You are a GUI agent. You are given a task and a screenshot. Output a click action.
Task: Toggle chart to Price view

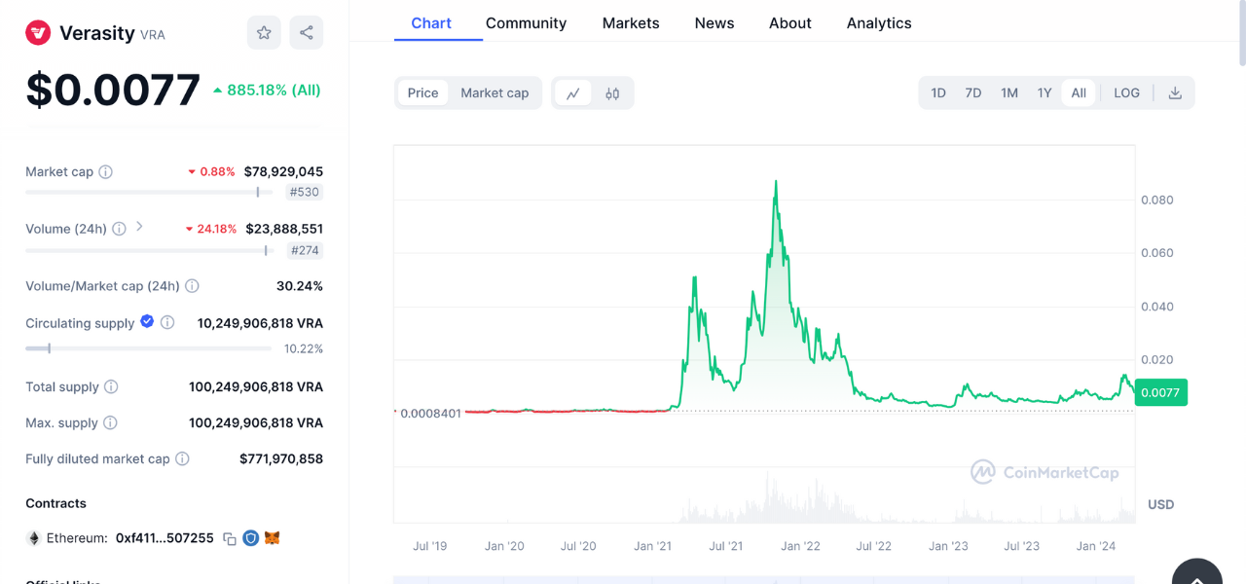[x=422, y=93]
